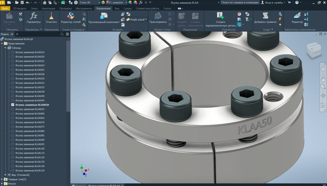The height and width of the screenshot is (186, 327).
Task: Click Вход в службы sign-in
Action: point(274,3)
